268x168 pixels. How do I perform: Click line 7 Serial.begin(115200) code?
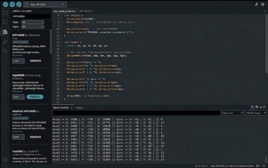click(x=80, y=19)
